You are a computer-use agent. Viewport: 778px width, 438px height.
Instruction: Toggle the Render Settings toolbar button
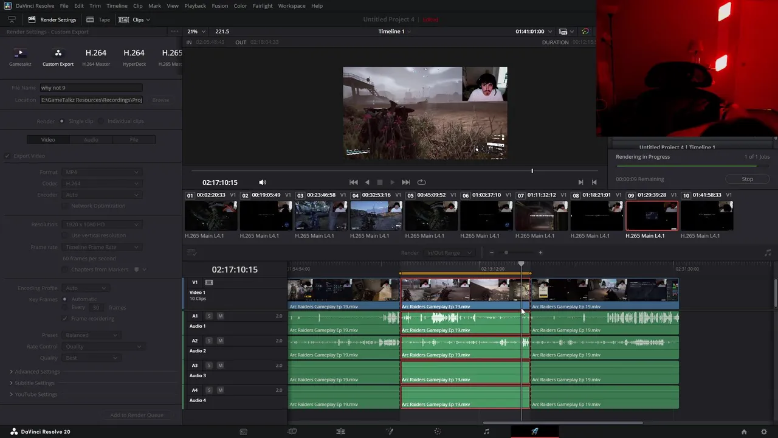pyautogui.click(x=52, y=19)
